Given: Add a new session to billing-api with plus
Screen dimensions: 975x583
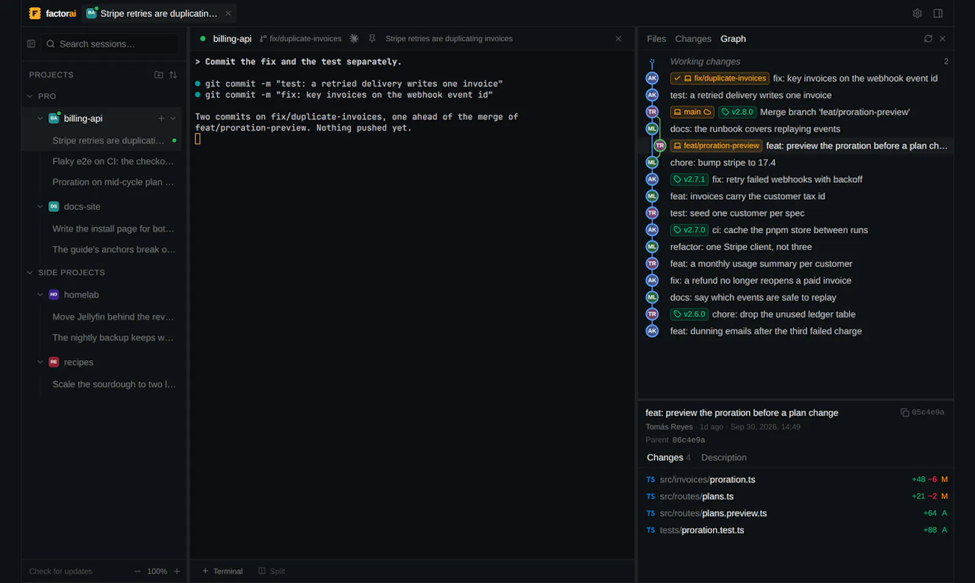Looking at the screenshot, I should (x=161, y=118).
